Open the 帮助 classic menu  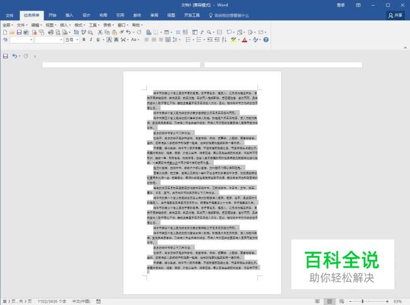(138, 25)
